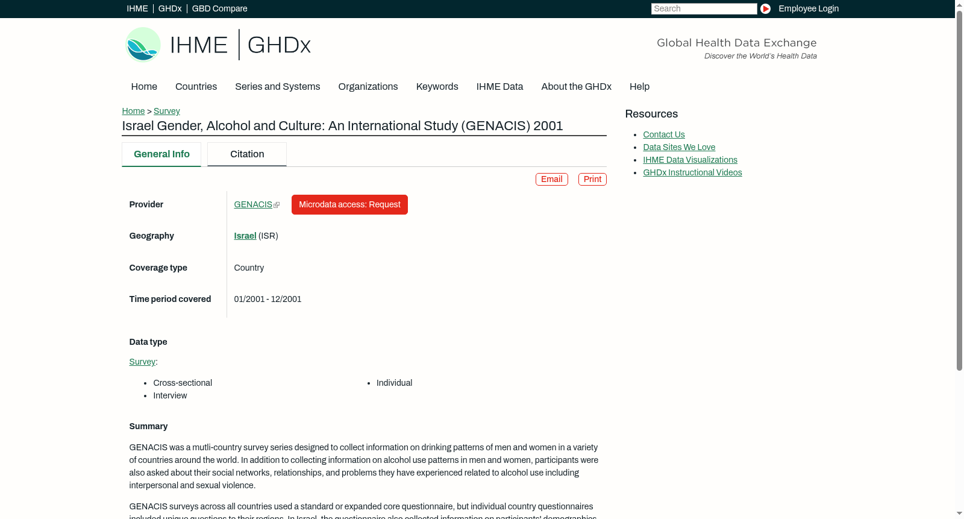Click 'Discover the World's Health Data' tagline

(760, 56)
